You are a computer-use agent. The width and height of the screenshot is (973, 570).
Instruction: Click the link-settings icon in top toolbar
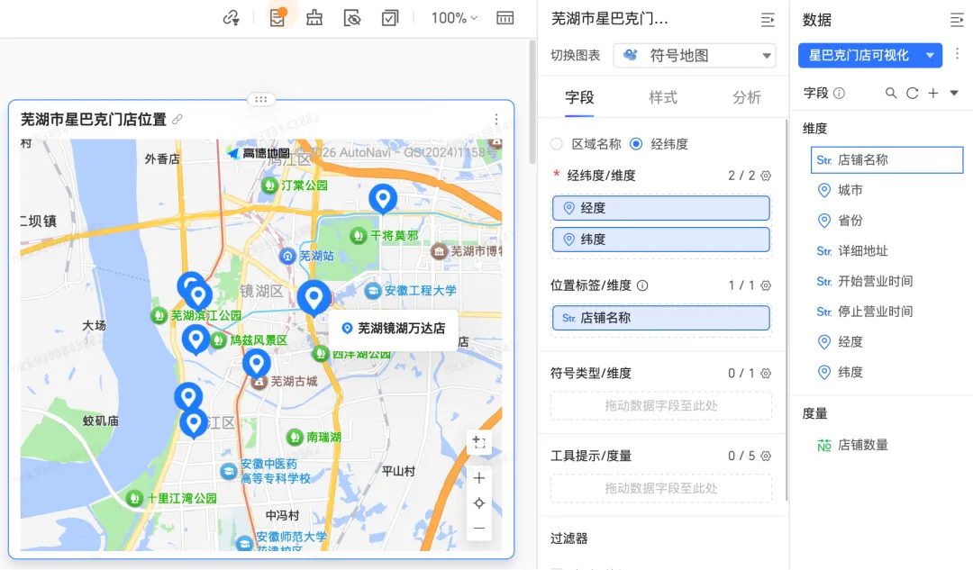[x=231, y=18]
